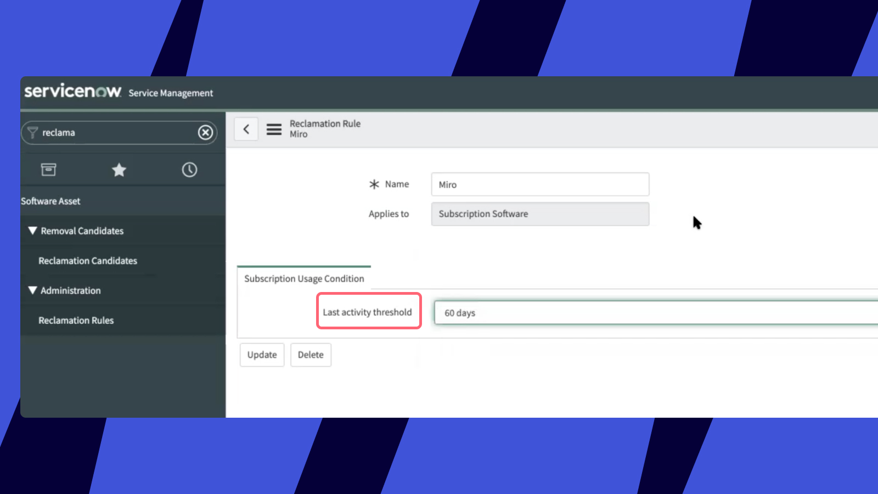
Task: Clear the navigator filter with the X icon
Action: (x=205, y=132)
